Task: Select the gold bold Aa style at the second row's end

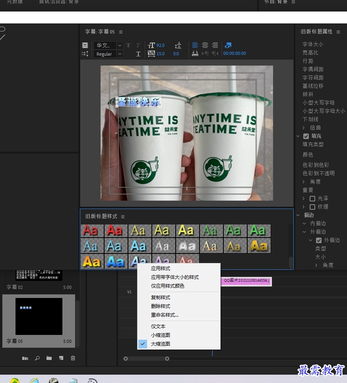Action: pos(259,246)
